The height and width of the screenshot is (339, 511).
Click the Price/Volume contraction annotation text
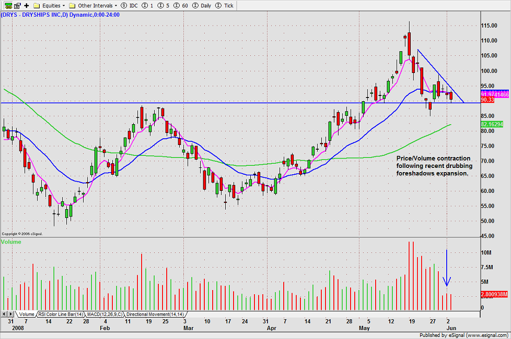(434, 166)
